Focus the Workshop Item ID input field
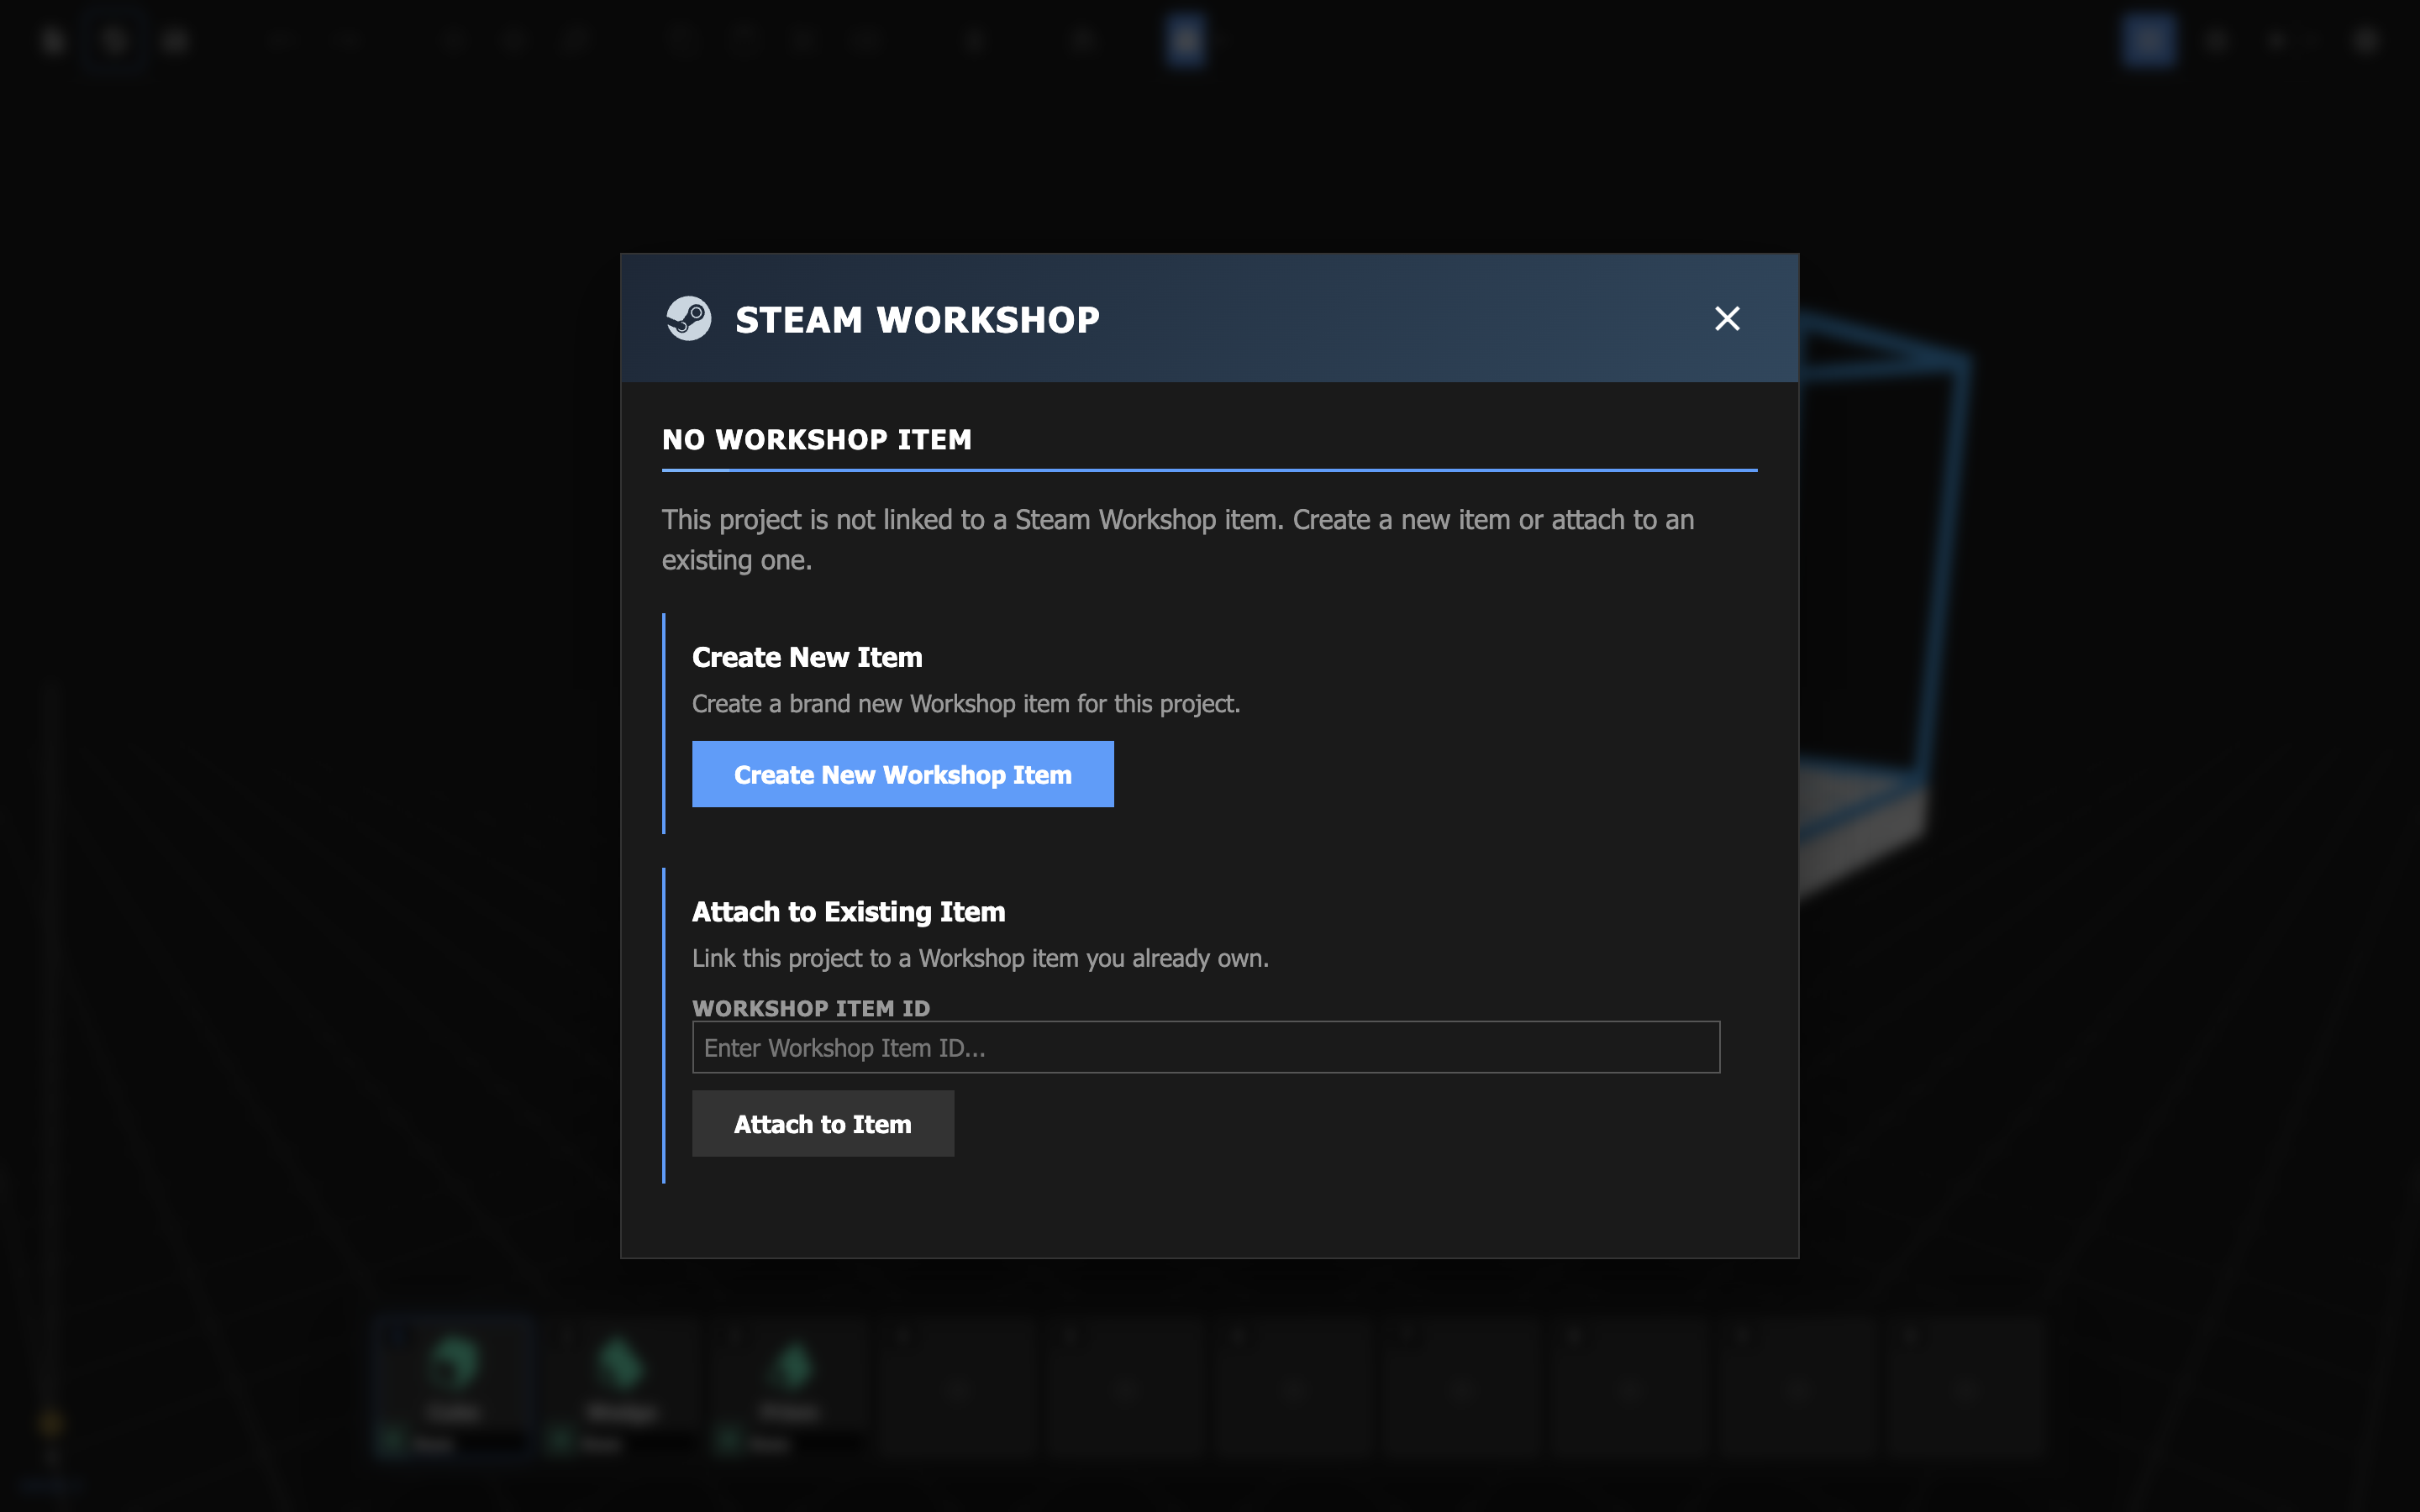 click(x=1206, y=1047)
